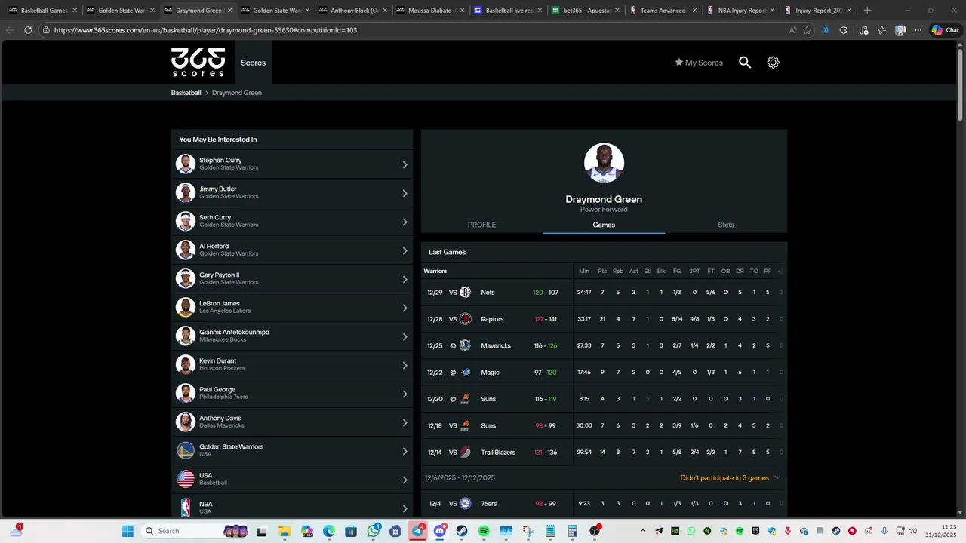Viewport: 966px width, 543px height.
Task: Switch to the bet365 - Apuestas tab
Action: (585, 11)
